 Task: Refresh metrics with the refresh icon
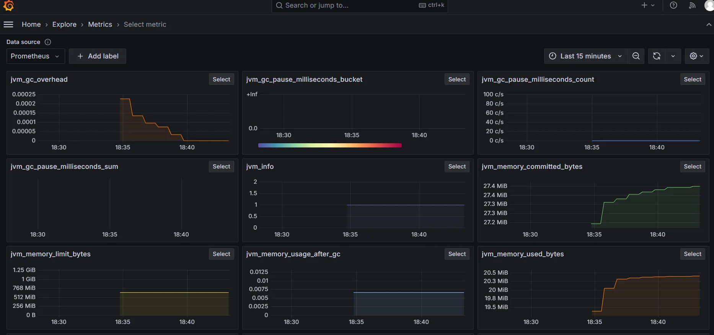click(x=657, y=56)
